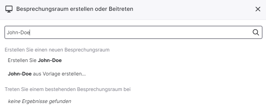Click the "aus Vorlage erstellen..." text
This screenshot has width=266, height=110.
tap(59, 74)
